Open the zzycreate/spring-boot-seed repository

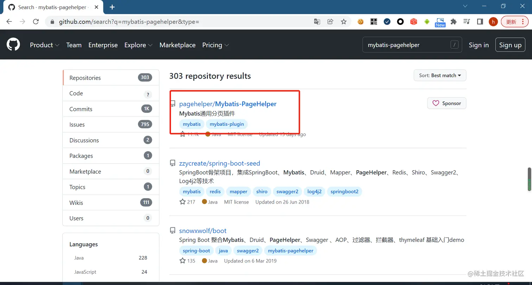coord(220,163)
